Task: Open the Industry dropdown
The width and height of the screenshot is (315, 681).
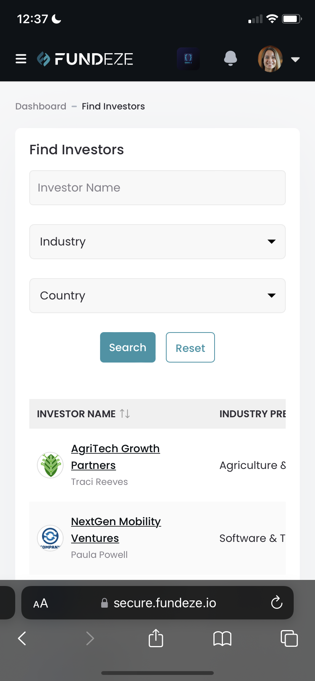Action: tap(157, 242)
